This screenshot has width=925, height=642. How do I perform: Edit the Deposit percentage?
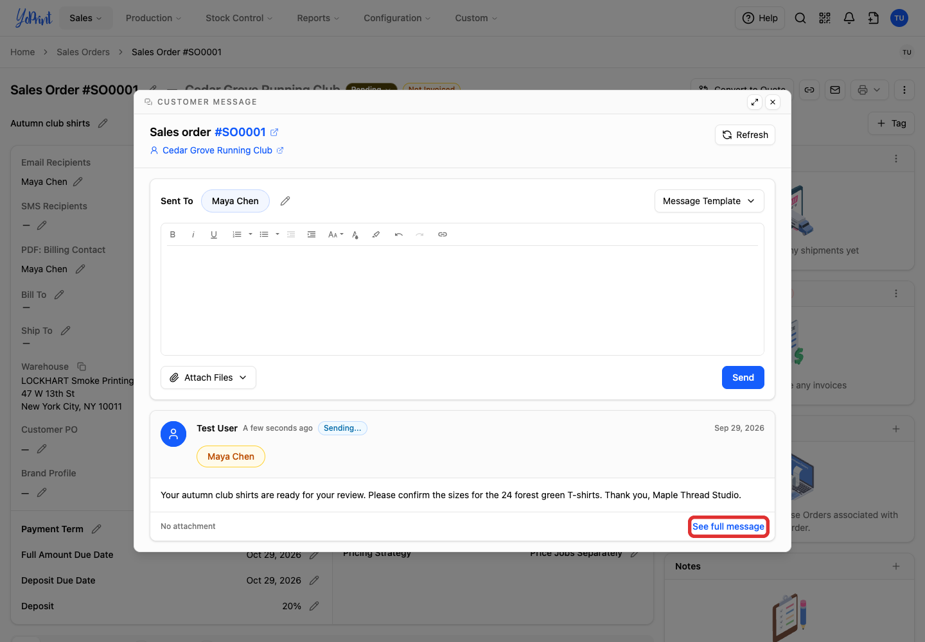pos(314,606)
